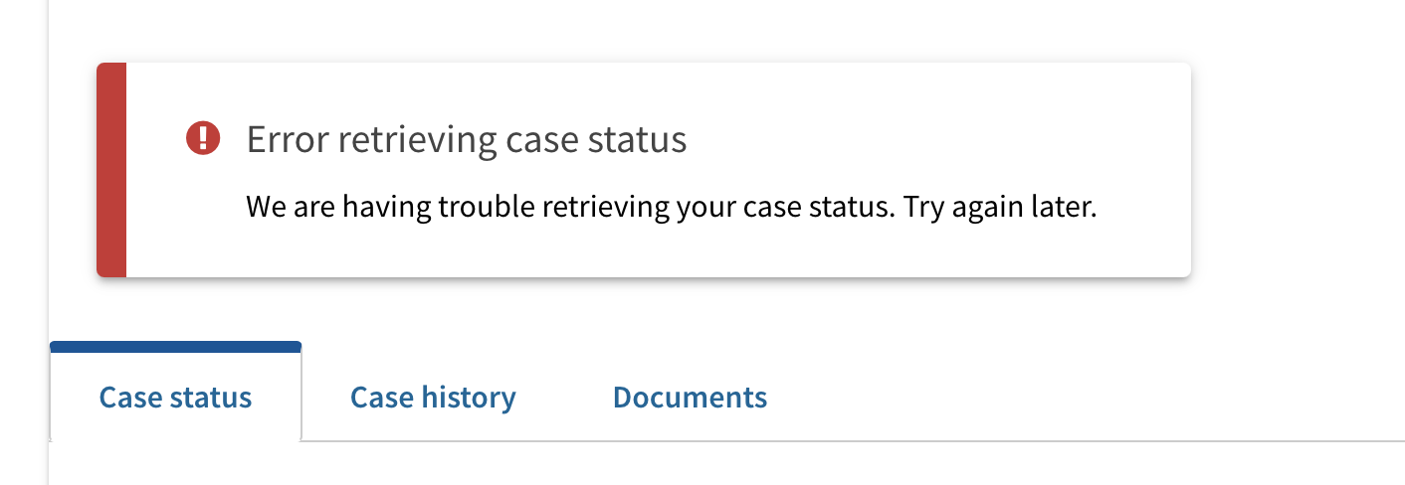Select the Case status tab
This screenshot has width=1405, height=485.
175,398
